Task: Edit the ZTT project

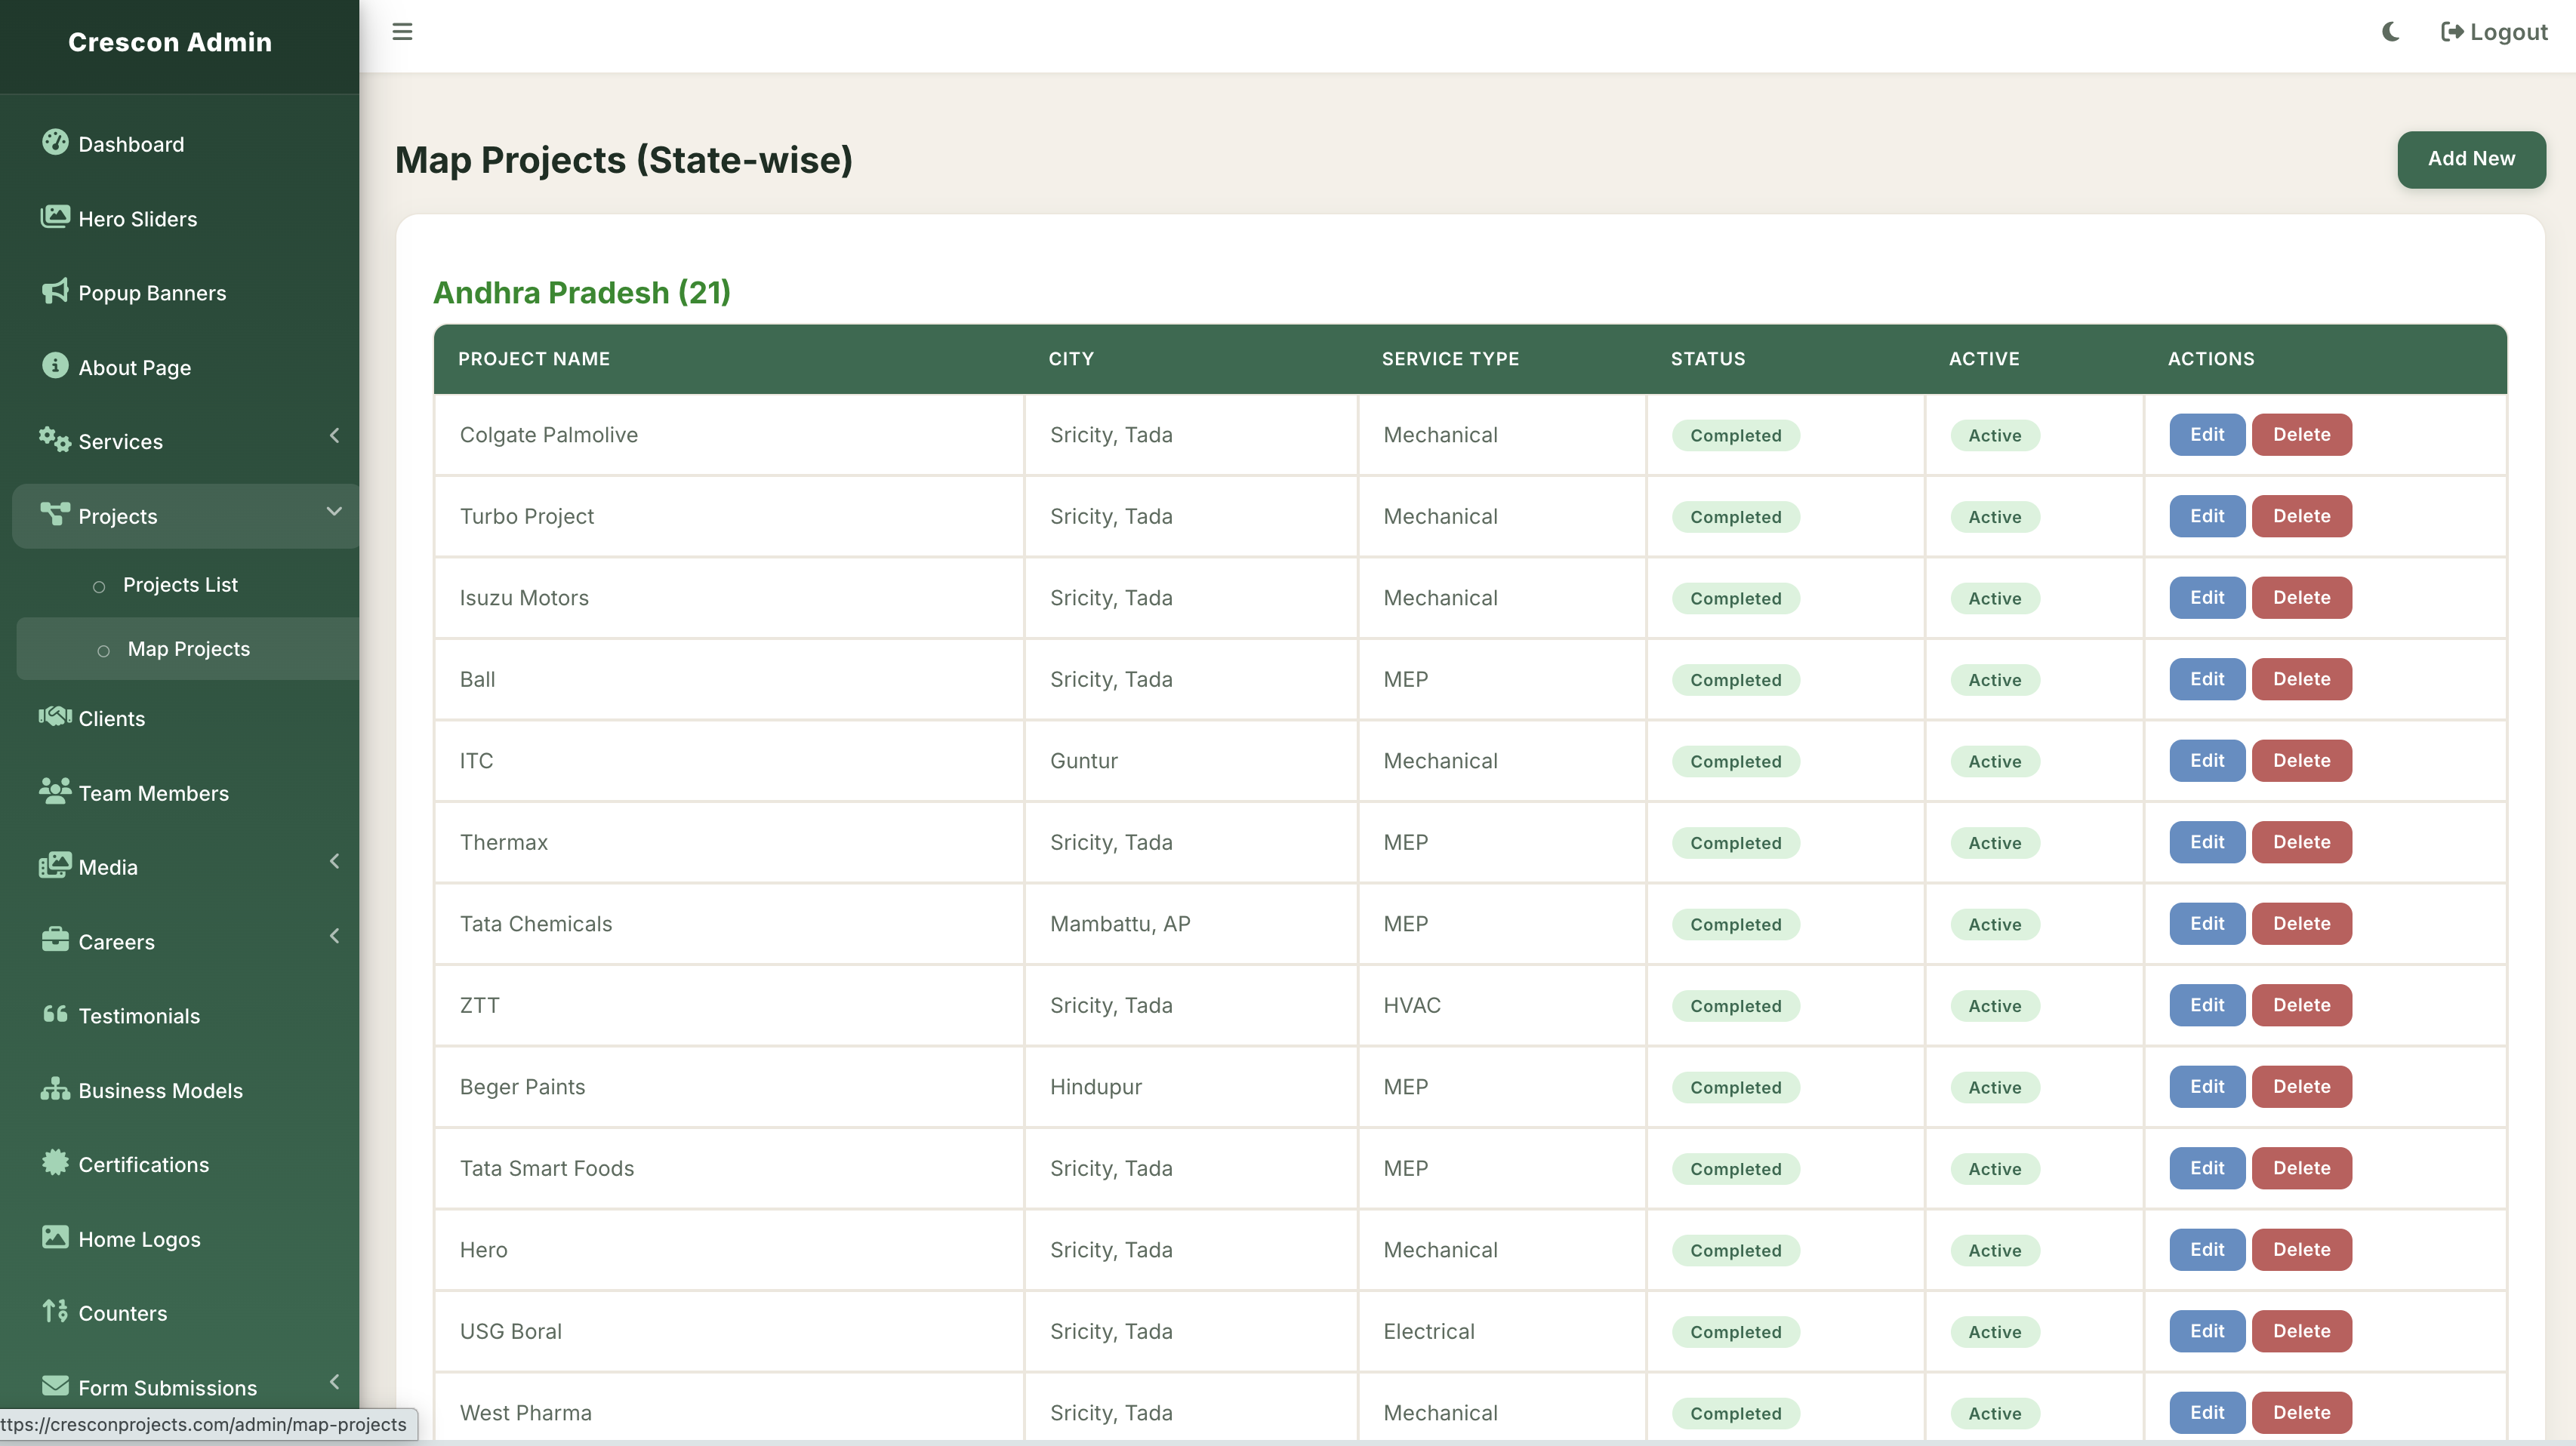Action: (x=2207, y=1005)
